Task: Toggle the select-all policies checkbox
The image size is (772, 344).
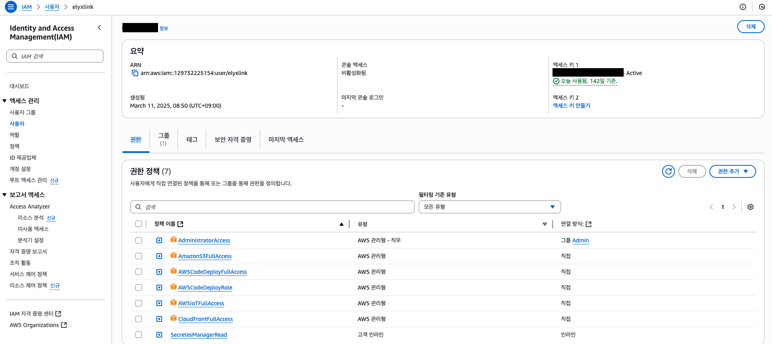Action: tap(139, 224)
